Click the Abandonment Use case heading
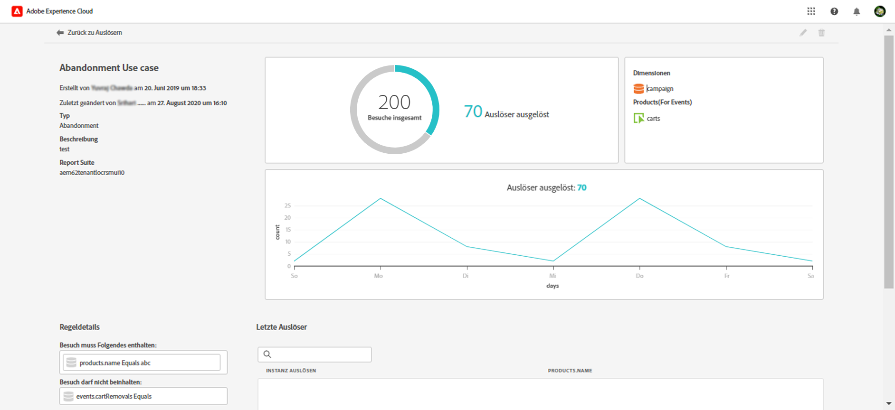 click(109, 68)
